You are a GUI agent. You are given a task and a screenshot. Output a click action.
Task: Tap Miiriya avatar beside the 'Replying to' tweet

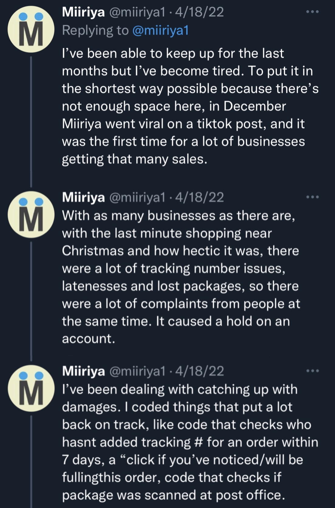pyautogui.click(x=31, y=29)
